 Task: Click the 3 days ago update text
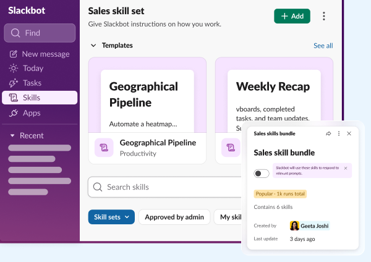tap(302, 239)
